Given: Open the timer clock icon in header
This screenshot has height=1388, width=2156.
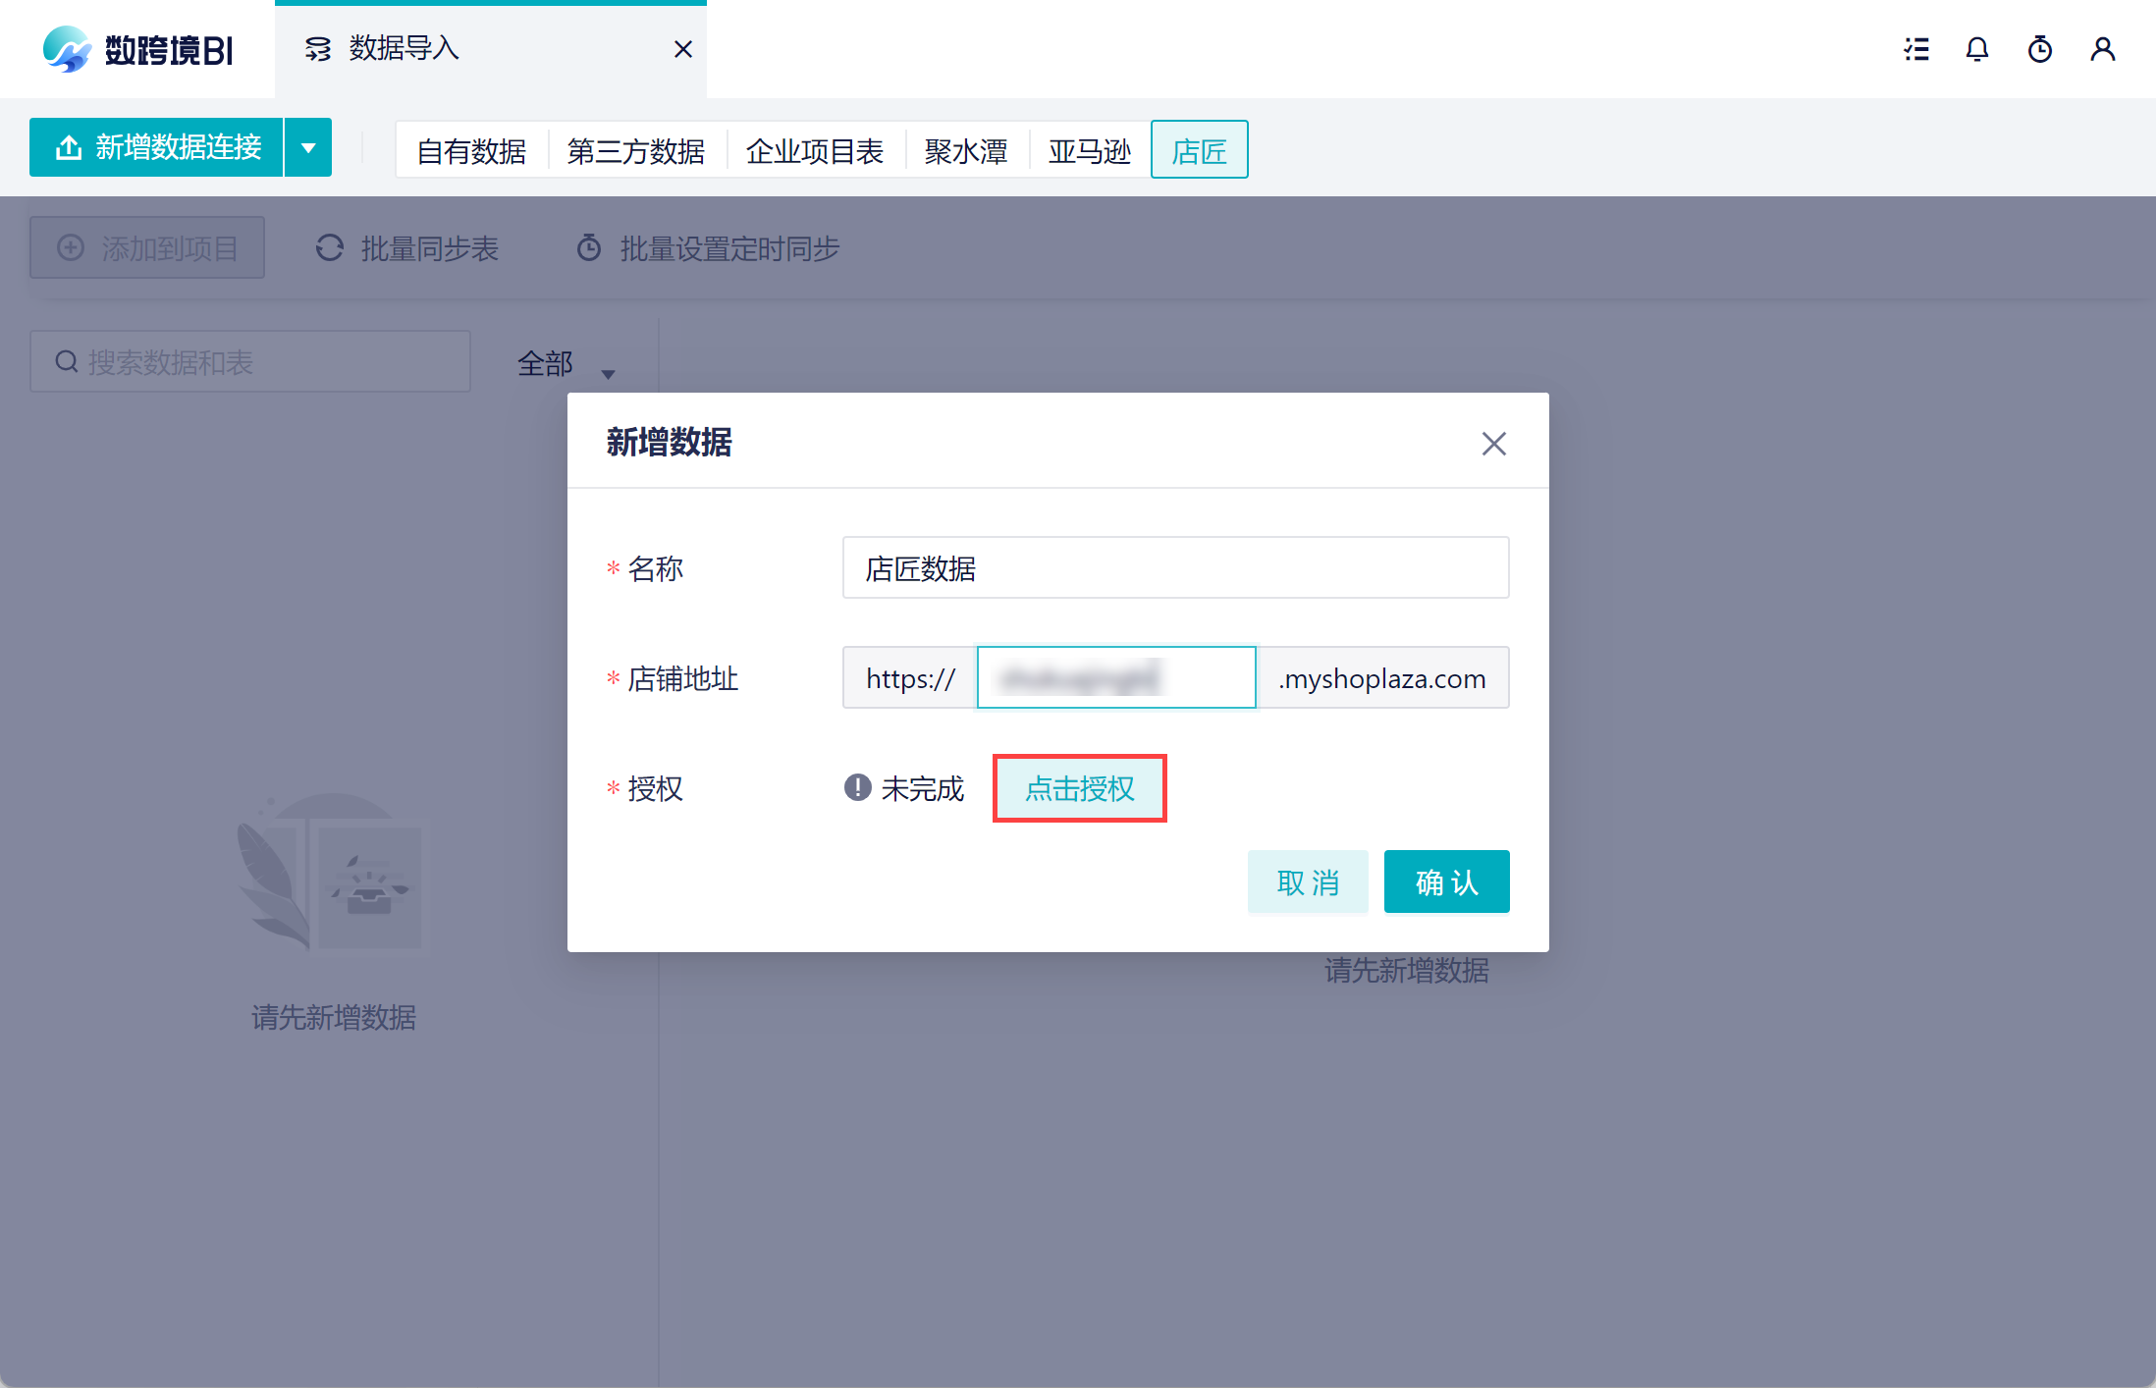Looking at the screenshot, I should tap(2040, 49).
